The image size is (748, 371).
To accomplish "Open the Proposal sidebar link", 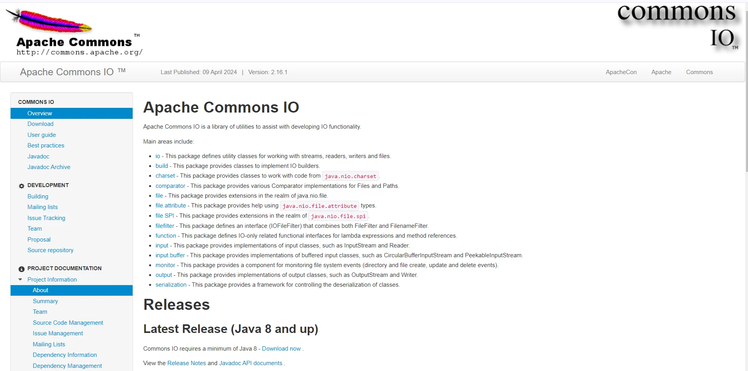I will (39, 240).
